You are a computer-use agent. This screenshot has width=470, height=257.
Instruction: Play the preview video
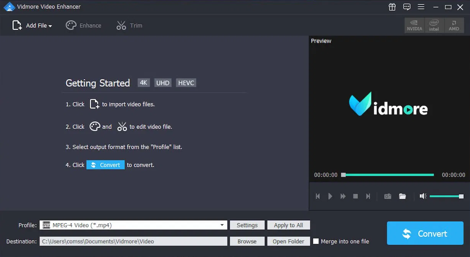tap(330, 196)
